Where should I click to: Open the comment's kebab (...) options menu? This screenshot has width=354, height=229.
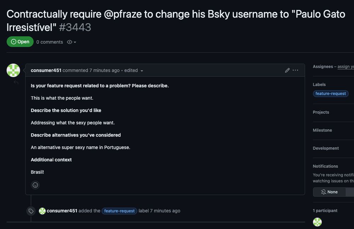coord(296,70)
